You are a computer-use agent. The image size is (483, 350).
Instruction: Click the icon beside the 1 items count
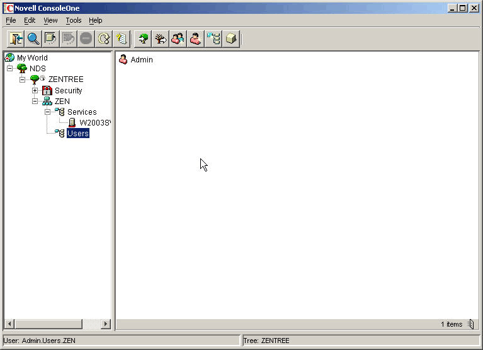click(x=470, y=324)
